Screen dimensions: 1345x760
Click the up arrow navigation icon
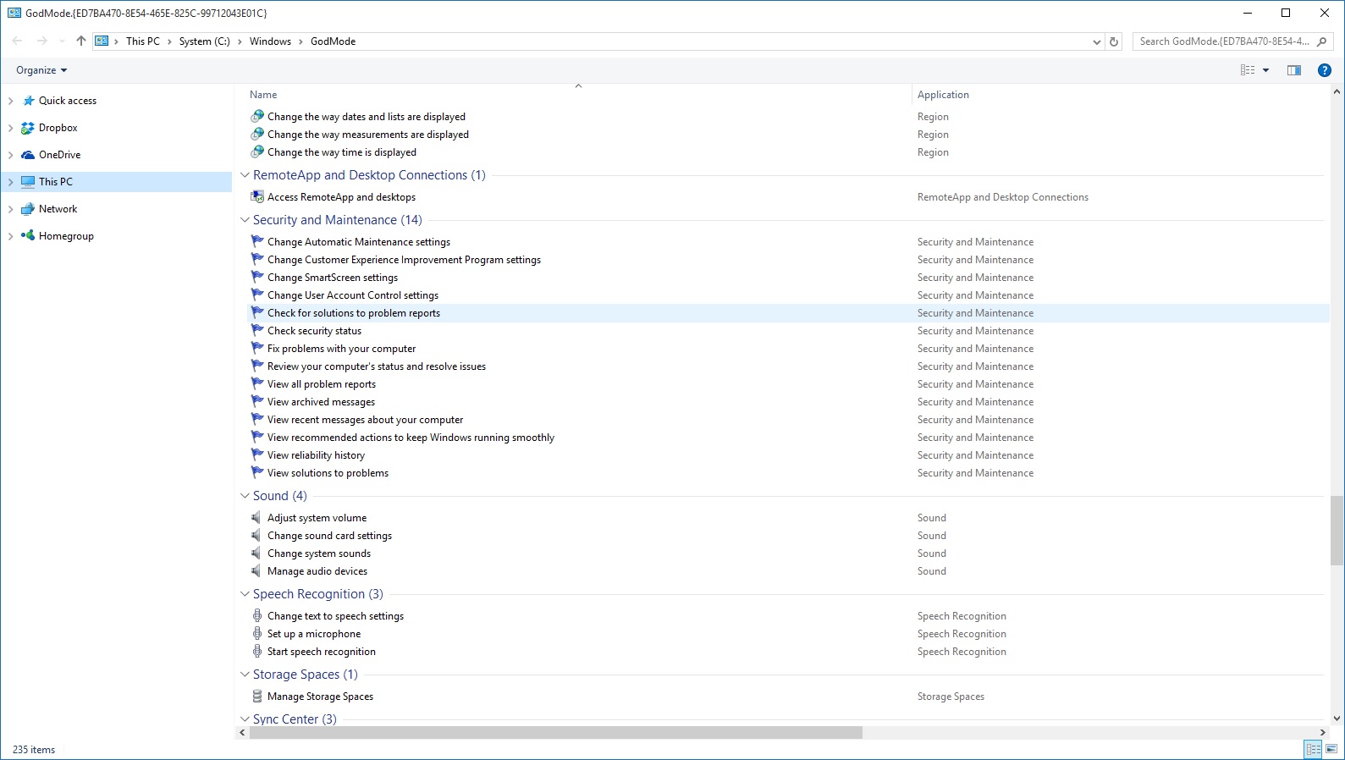tap(81, 41)
